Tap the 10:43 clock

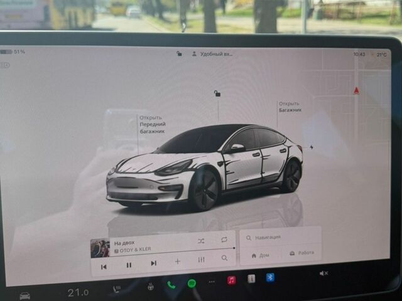pyautogui.click(x=359, y=55)
